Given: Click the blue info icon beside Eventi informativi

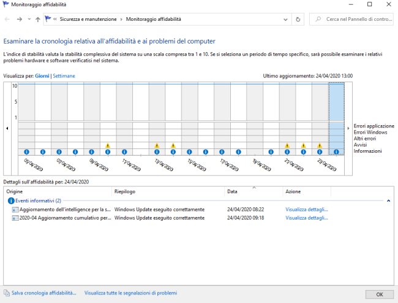Looking at the screenshot, I should (11, 201).
